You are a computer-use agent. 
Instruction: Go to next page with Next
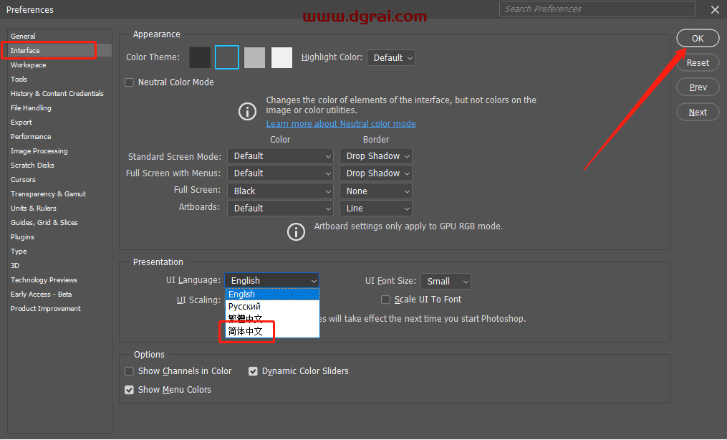point(698,113)
